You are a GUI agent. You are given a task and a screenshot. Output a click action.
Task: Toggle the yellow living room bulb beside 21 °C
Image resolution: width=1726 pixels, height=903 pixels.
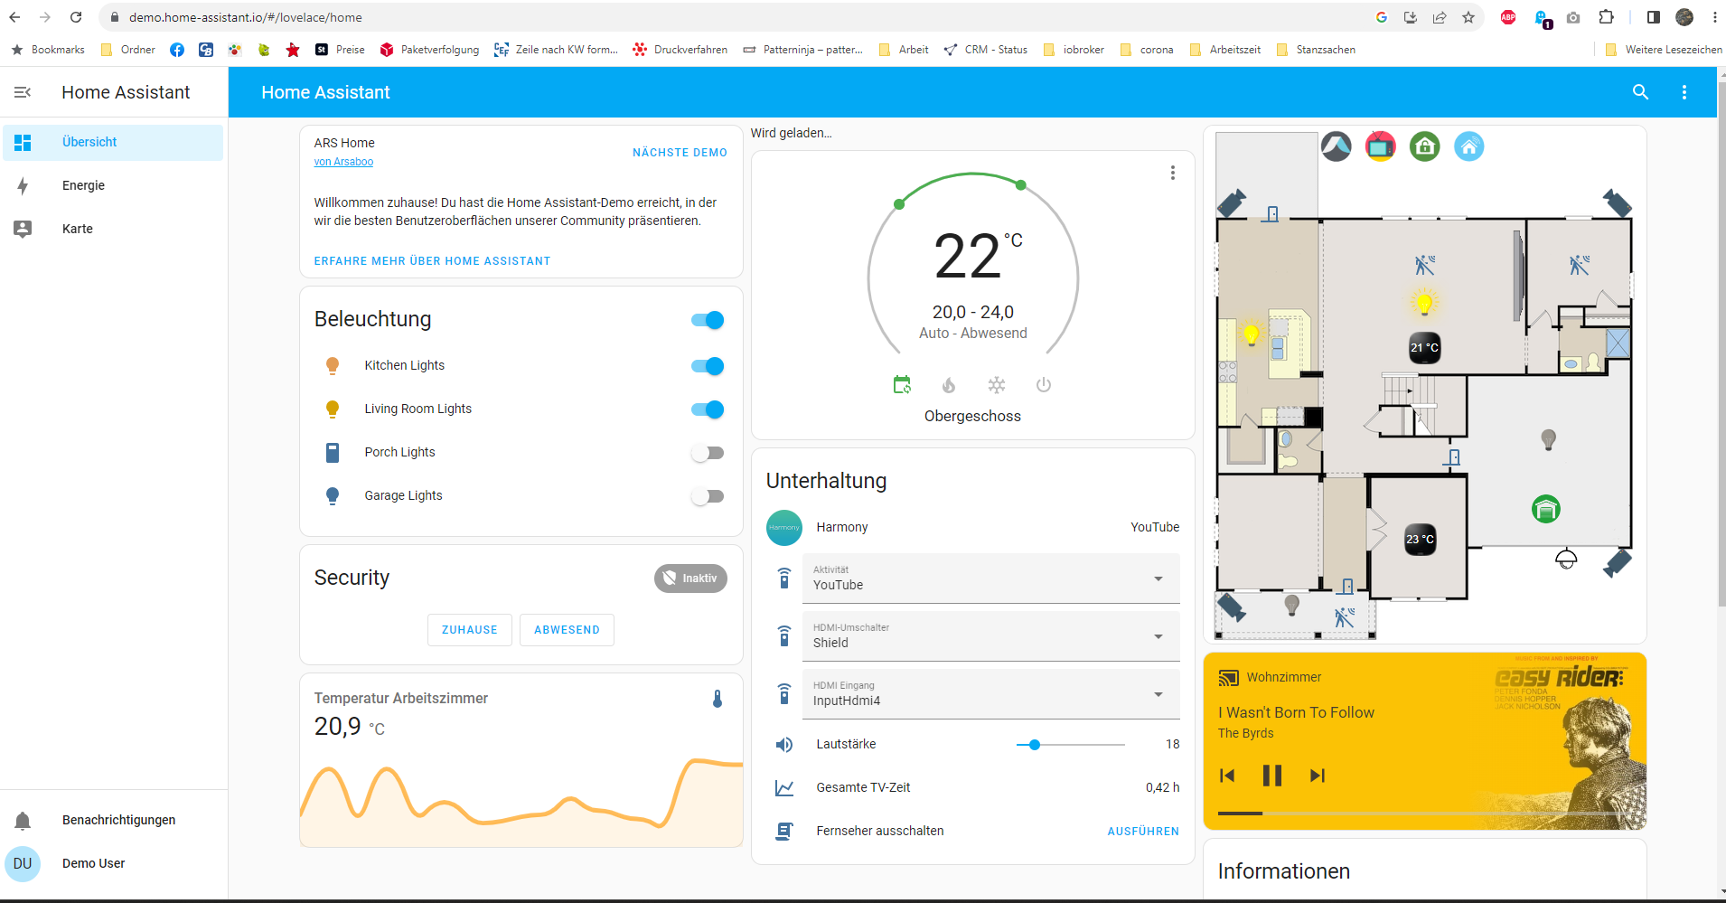[x=1424, y=304]
